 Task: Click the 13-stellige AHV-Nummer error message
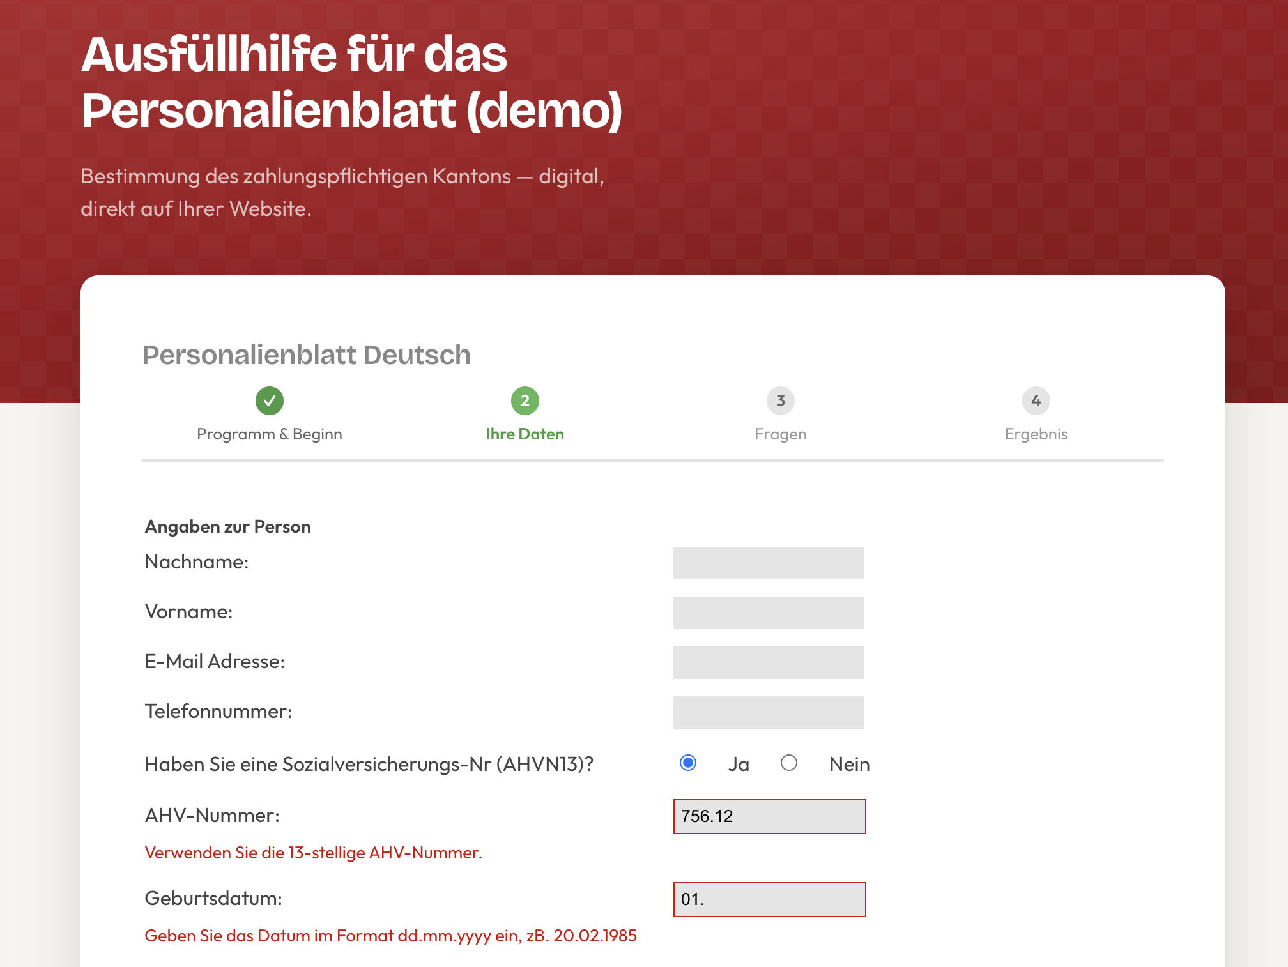314,853
